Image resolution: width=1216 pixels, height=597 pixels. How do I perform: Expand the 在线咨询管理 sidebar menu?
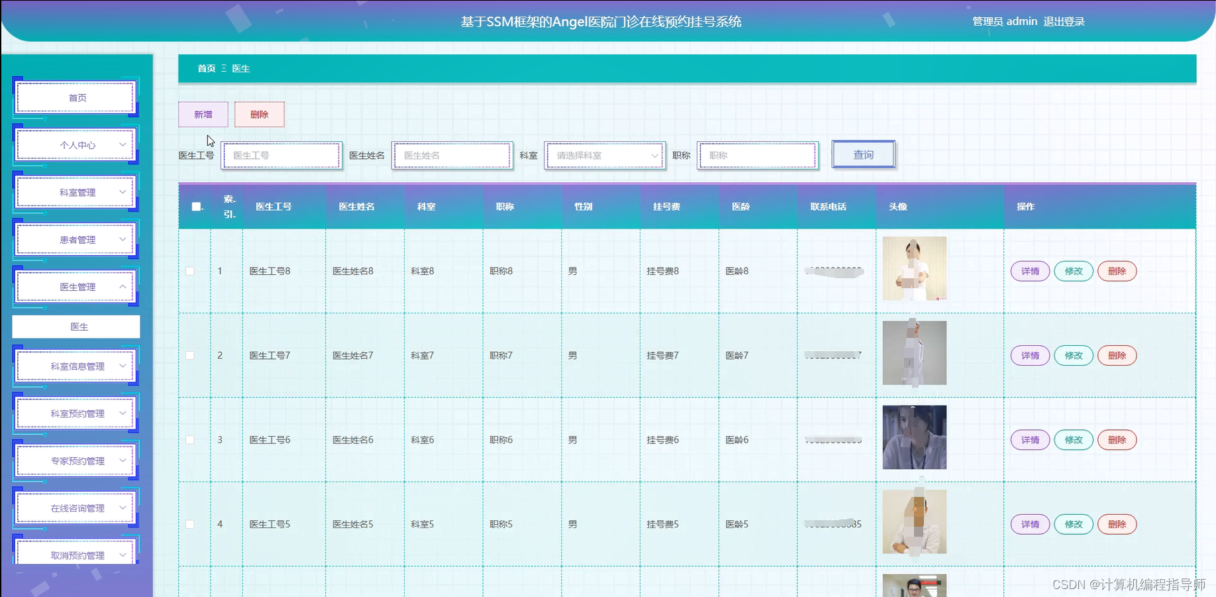76,508
